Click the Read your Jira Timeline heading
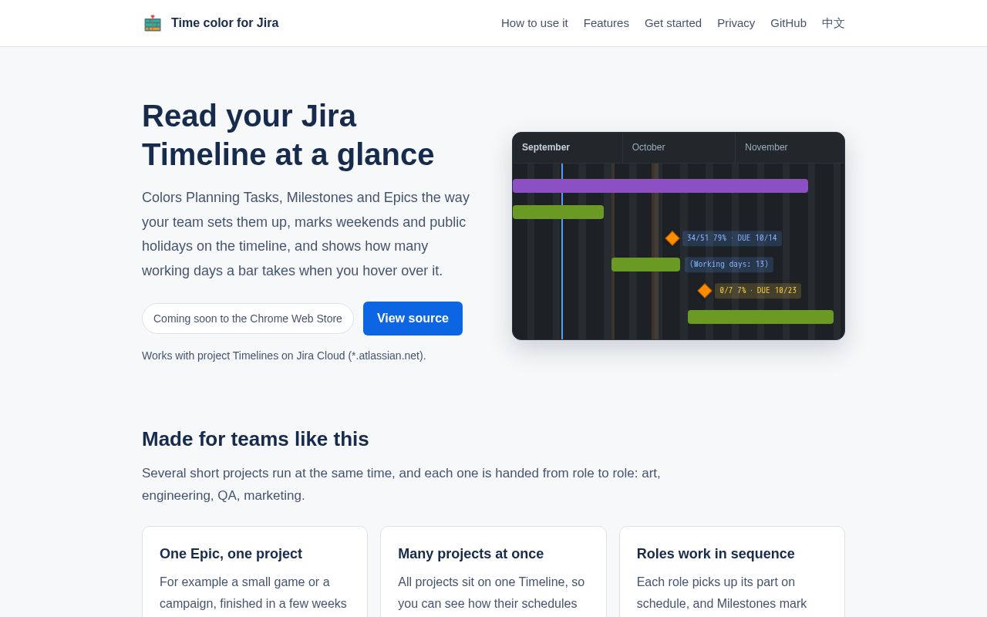The width and height of the screenshot is (987, 617). (288, 135)
